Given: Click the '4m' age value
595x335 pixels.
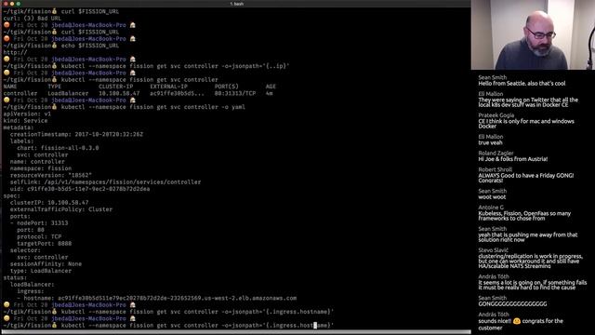Looking at the screenshot, I should (x=269, y=93).
